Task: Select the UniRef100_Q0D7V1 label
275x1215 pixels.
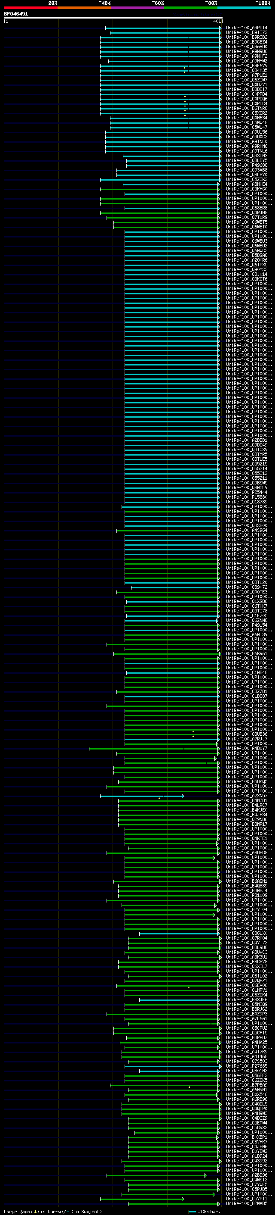Action: pos(247,85)
